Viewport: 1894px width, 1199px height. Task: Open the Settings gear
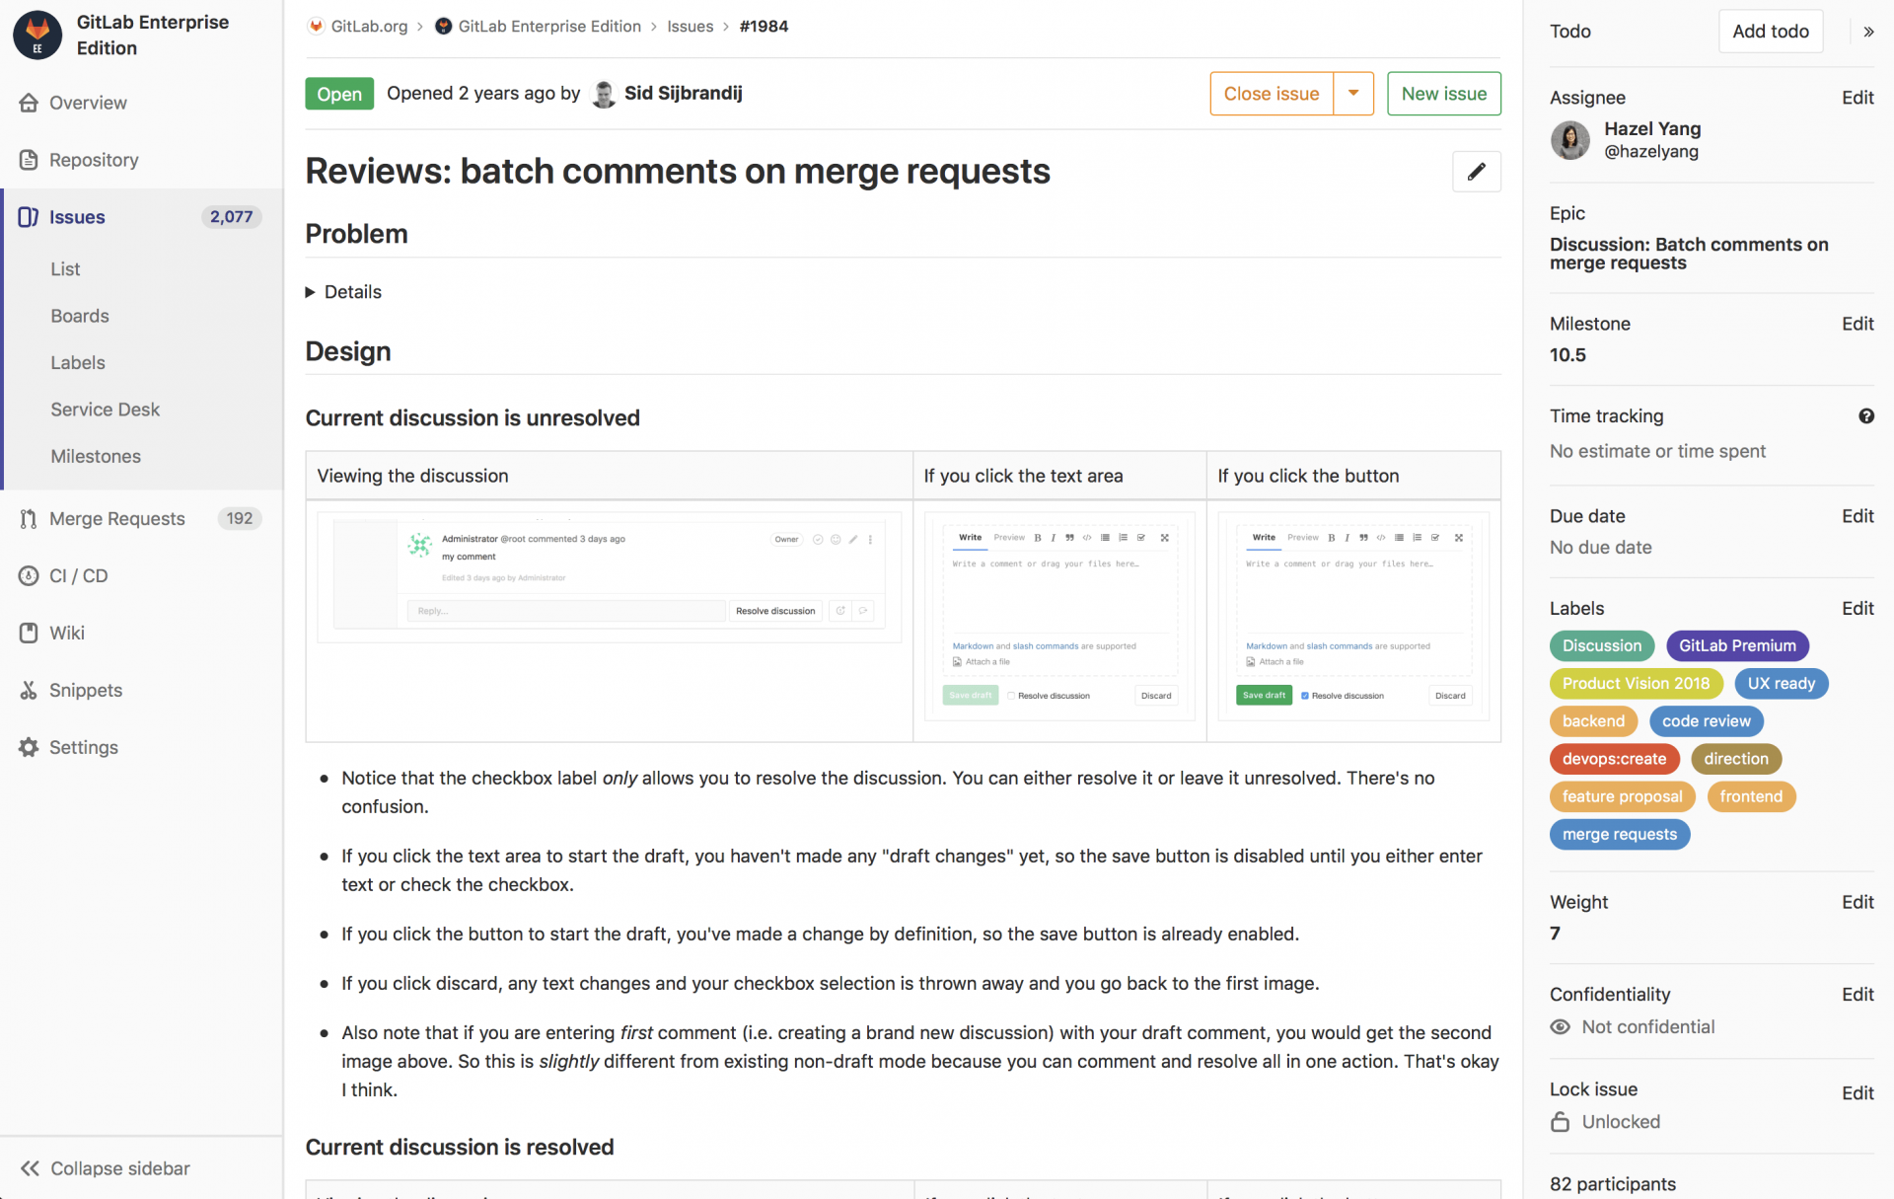(28, 747)
